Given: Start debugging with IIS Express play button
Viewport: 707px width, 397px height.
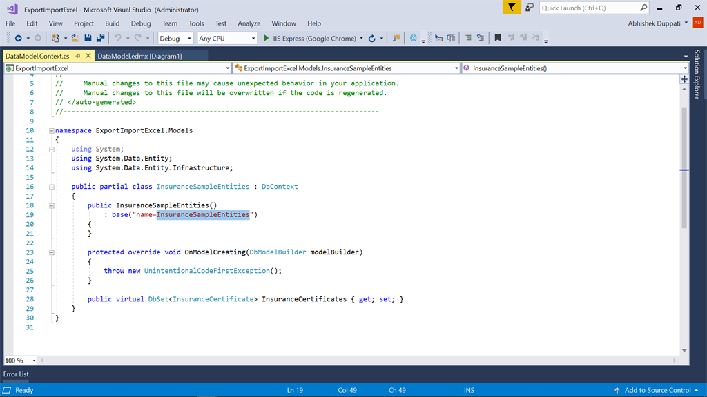Looking at the screenshot, I should [x=267, y=39].
